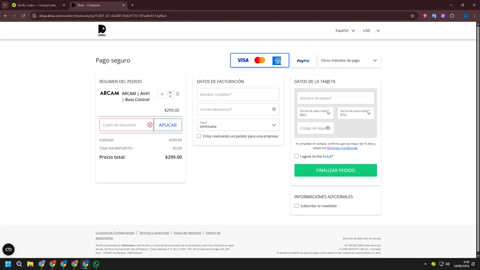
Task: Click the site information icon in address bar
Action: click(34, 16)
